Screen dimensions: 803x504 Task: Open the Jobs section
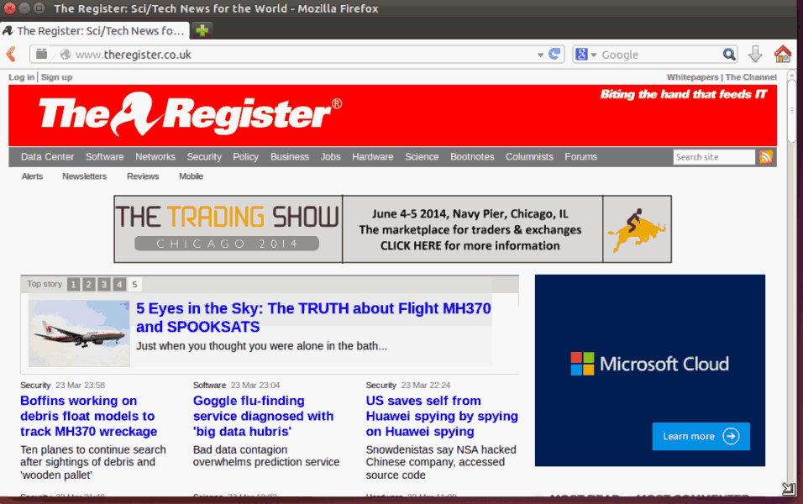click(x=330, y=157)
